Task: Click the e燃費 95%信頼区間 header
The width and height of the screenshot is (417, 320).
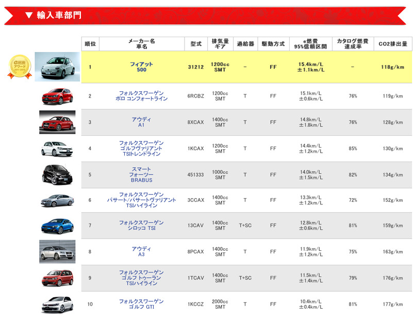Action: pos(310,44)
